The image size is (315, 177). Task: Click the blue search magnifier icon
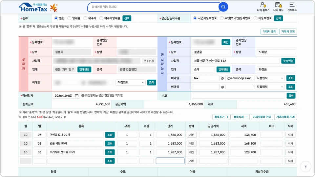pos(223,7)
